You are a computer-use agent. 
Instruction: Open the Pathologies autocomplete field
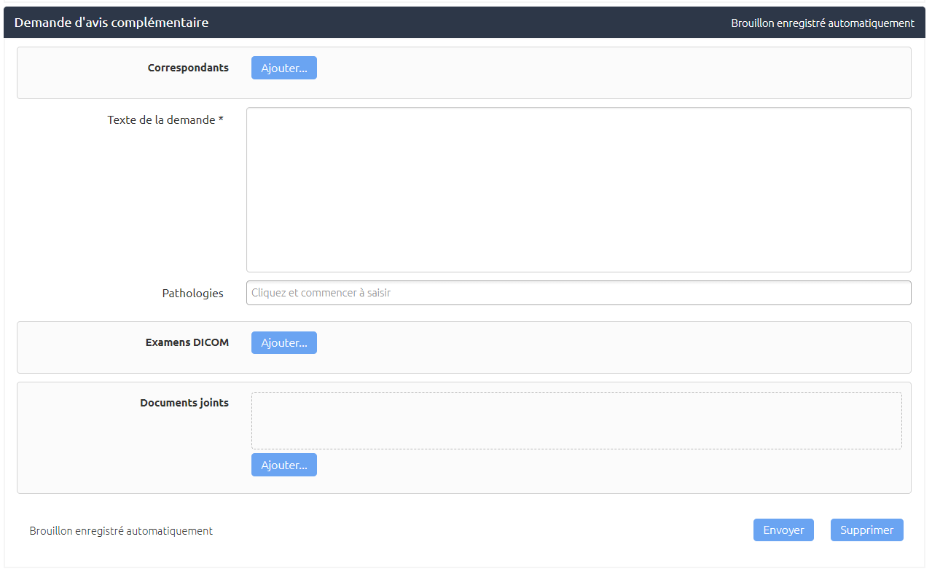pos(579,293)
